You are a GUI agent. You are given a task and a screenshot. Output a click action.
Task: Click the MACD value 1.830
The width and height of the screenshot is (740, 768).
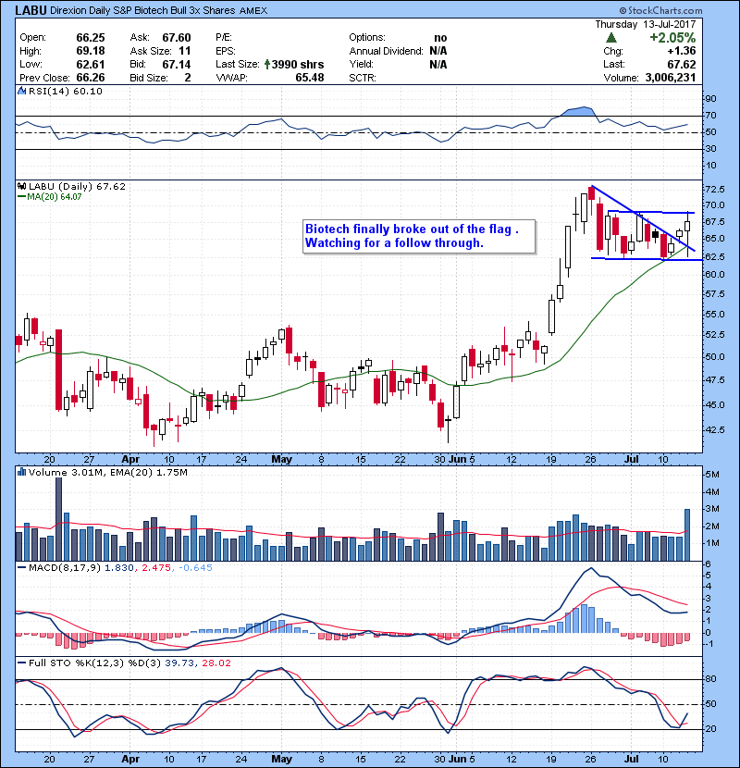[119, 568]
